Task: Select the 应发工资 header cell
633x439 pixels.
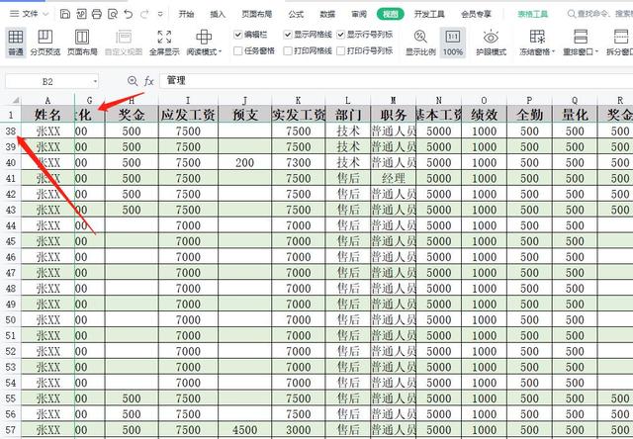Action: (188, 115)
